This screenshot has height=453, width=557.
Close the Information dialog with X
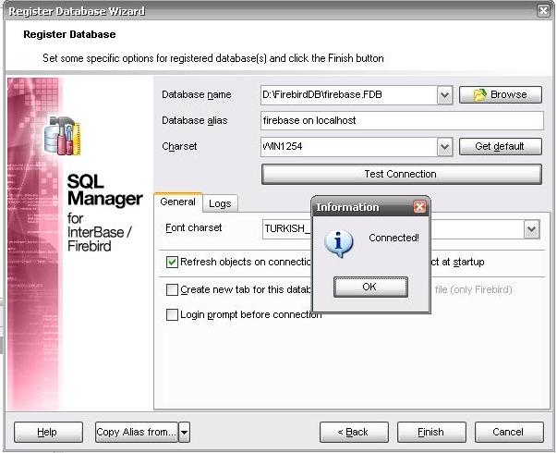tap(420, 206)
